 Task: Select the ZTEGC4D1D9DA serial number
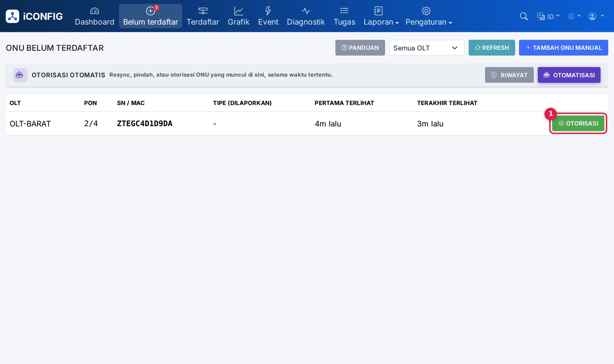tap(145, 124)
